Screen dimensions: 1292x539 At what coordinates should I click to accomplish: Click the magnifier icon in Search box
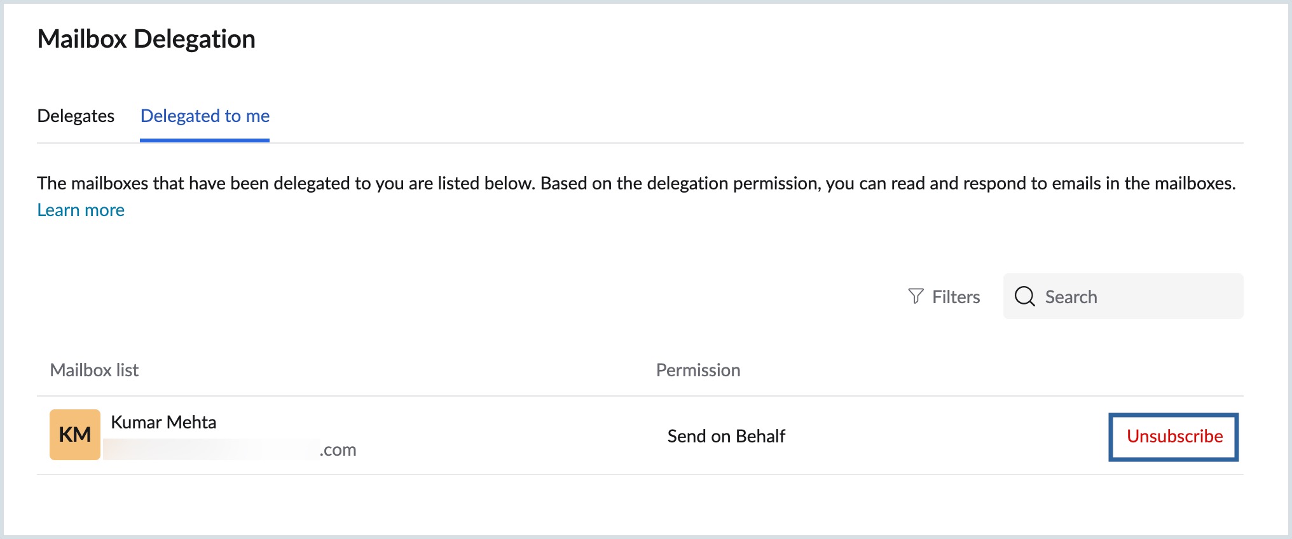(1024, 296)
